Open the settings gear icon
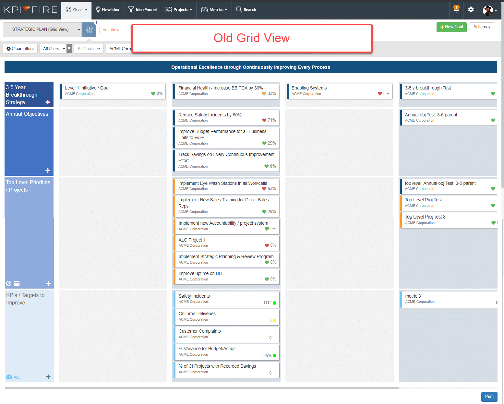504x404 pixels. pyautogui.click(x=471, y=10)
